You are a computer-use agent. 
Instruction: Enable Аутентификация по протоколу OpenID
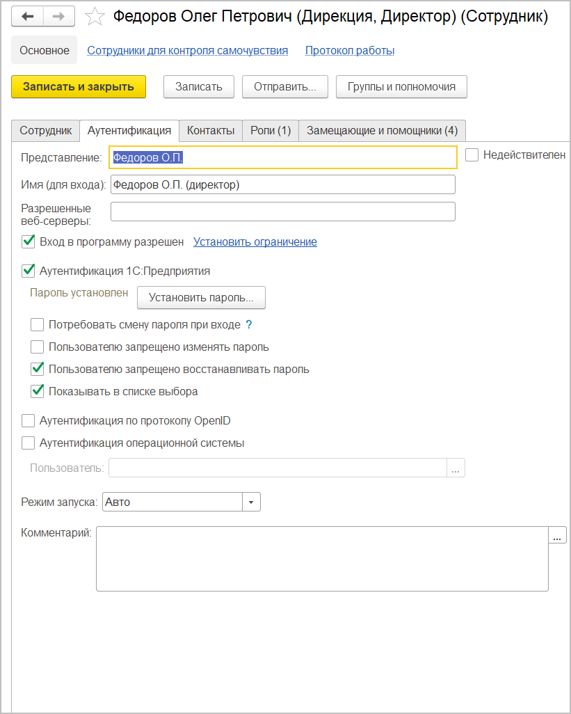pyautogui.click(x=29, y=421)
